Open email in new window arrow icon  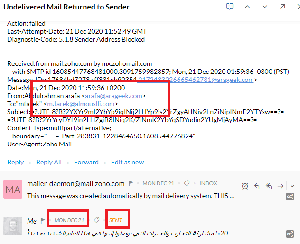(282, 7)
